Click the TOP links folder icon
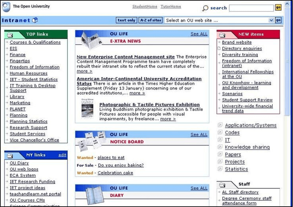The width and height of the screenshot is (293, 207). point(10,34)
